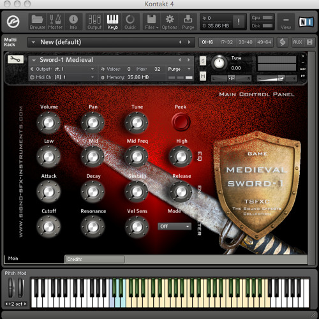
Task: Solo the instrument with S button
Action: click(203, 61)
